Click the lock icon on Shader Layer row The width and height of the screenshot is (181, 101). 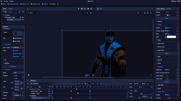(x=20, y=17)
